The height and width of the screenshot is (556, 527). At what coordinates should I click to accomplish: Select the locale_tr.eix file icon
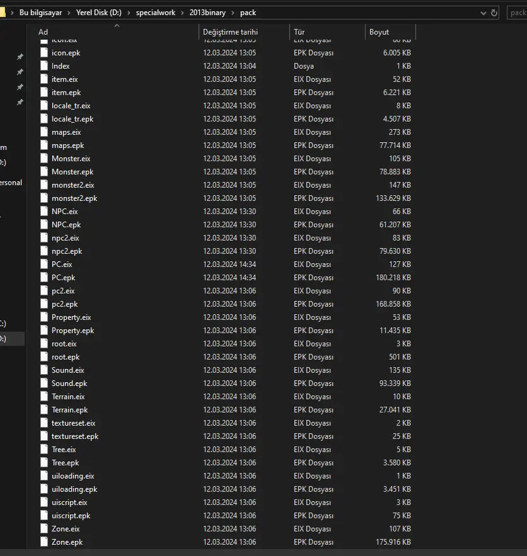(44, 106)
